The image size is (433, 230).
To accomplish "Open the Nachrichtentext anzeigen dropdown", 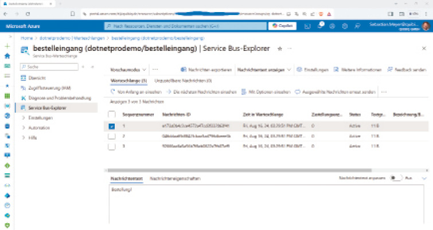I will pos(264,70).
